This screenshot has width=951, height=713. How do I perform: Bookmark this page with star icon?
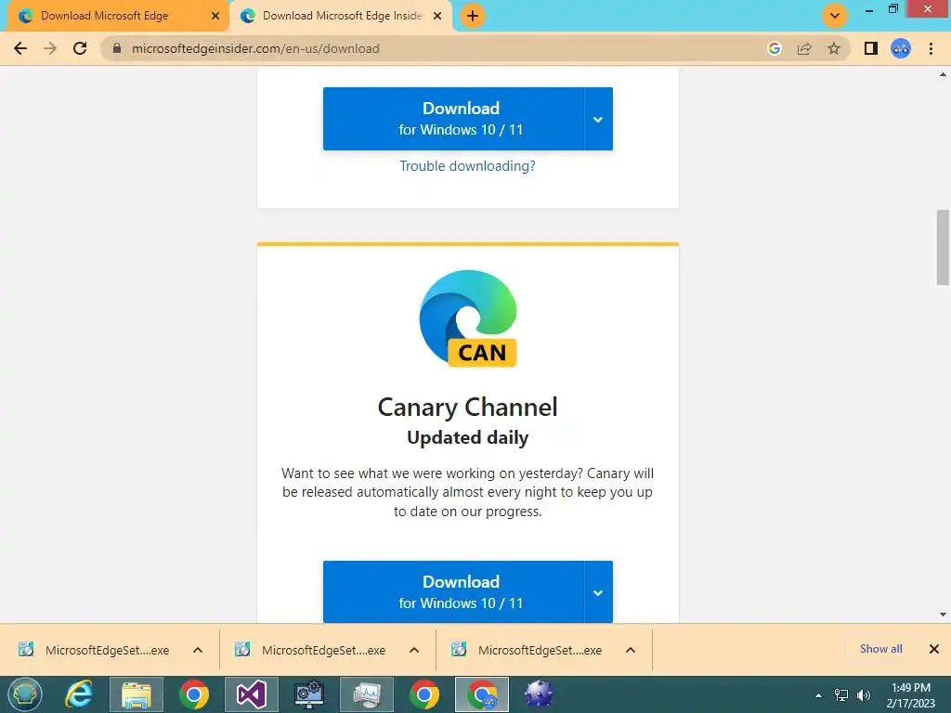tap(834, 48)
